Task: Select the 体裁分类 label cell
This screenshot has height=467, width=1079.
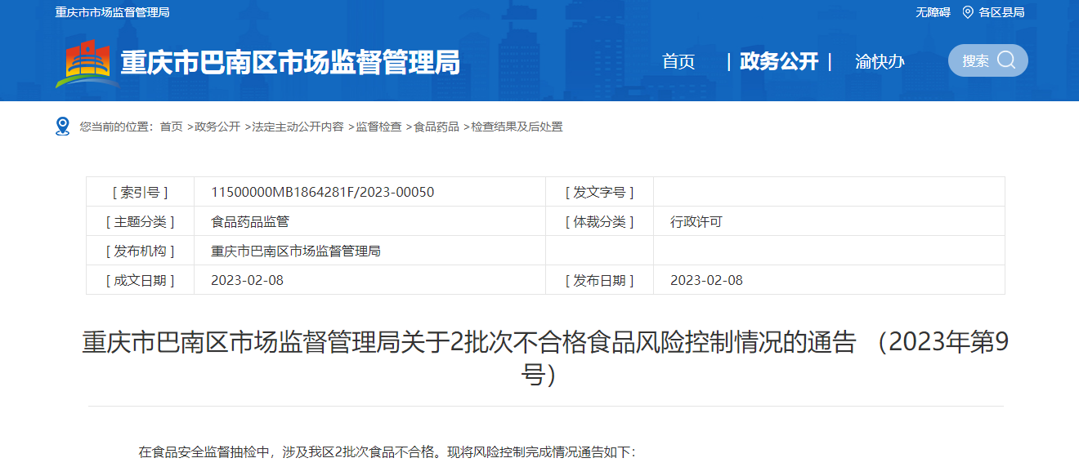Action: pyautogui.click(x=599, y=221)
